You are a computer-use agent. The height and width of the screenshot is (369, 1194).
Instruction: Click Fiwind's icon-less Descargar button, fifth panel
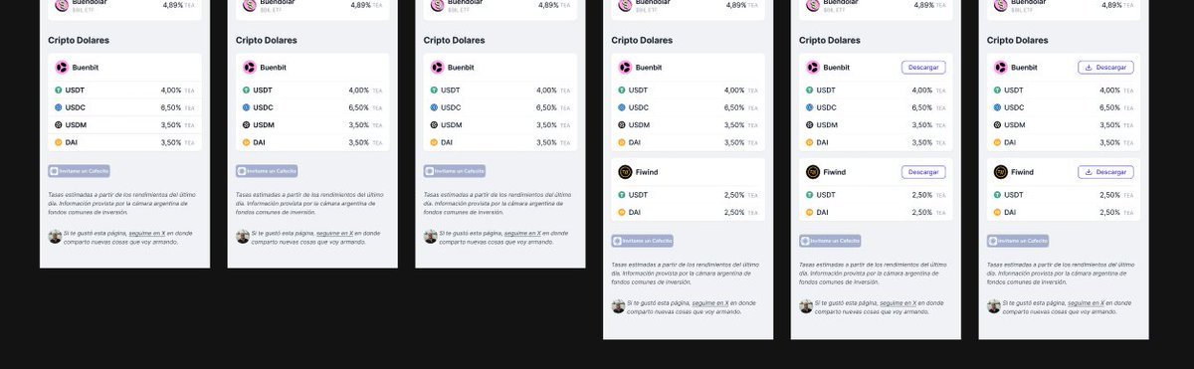[x=923, y=172]
